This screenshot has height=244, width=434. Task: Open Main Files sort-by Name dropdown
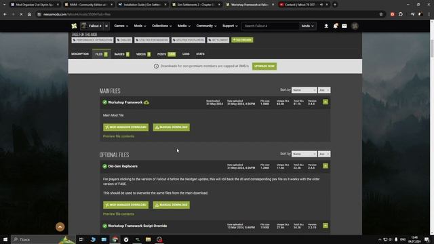tap(304, 90)
